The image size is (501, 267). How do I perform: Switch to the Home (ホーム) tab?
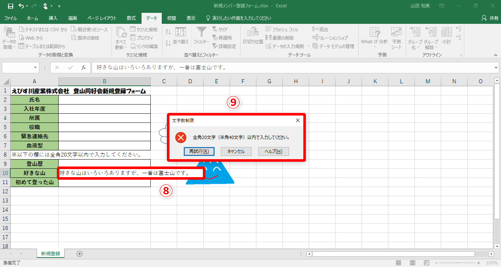click(32, 18)
